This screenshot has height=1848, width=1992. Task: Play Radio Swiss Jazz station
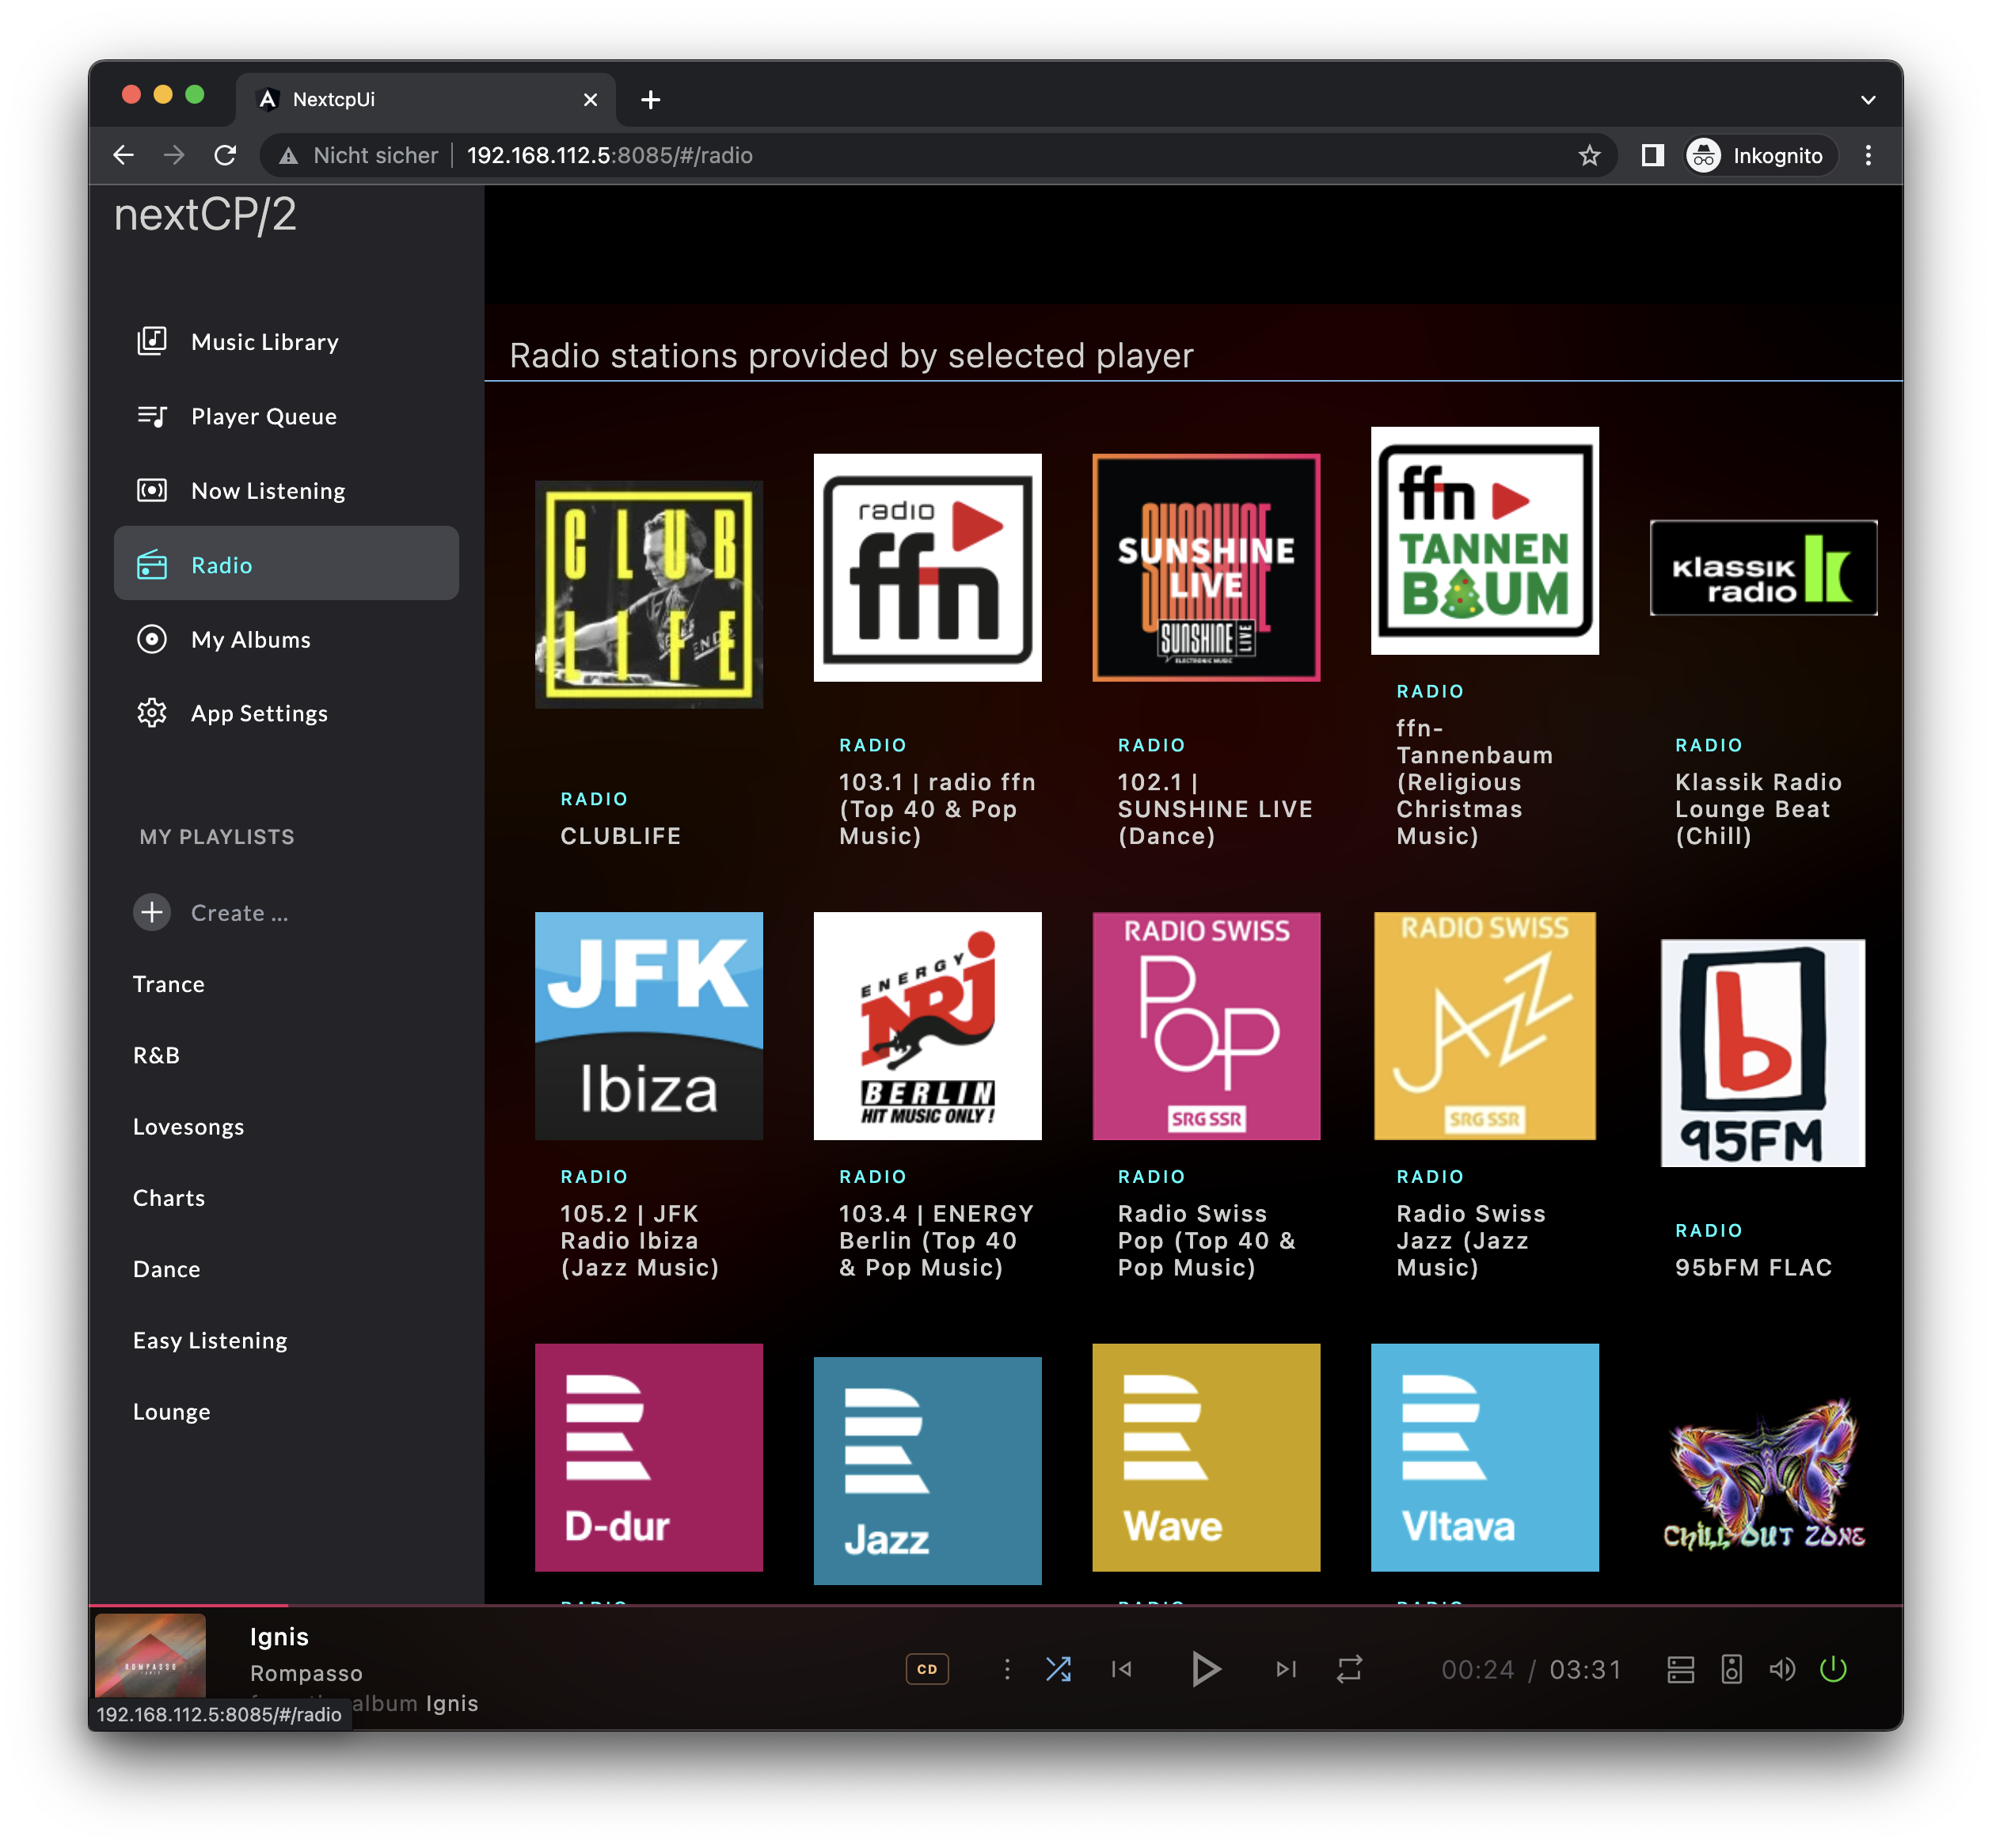tap(1485, 1025)
